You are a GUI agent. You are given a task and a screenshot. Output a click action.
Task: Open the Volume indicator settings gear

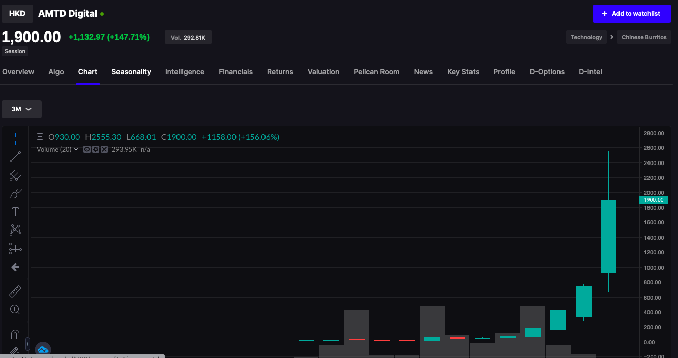[96, 149]
